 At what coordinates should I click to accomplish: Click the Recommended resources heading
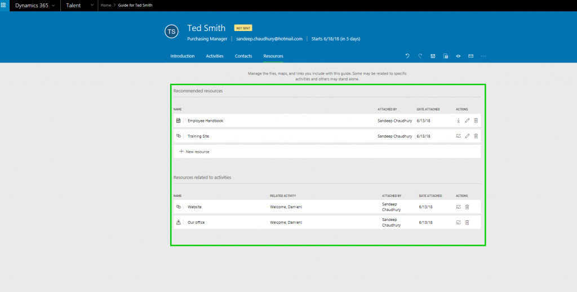(x=198, y=91)
